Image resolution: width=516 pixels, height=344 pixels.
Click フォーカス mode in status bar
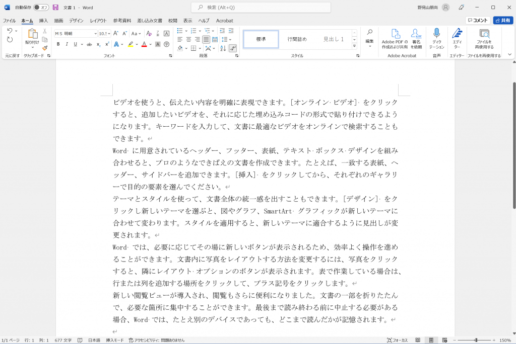(x=398, y=340)
